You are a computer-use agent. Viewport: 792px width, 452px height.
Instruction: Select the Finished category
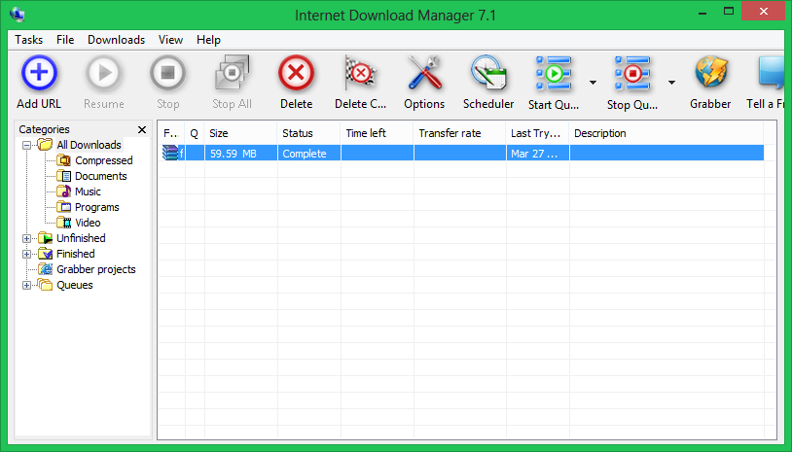(x=75, y=254)
